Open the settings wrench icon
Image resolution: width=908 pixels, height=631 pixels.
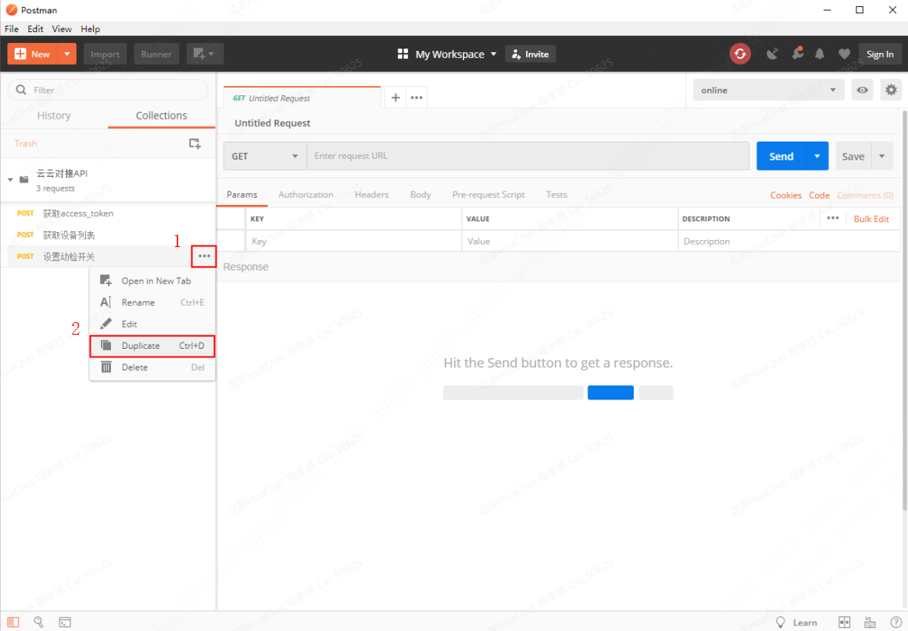pos(797,54)
